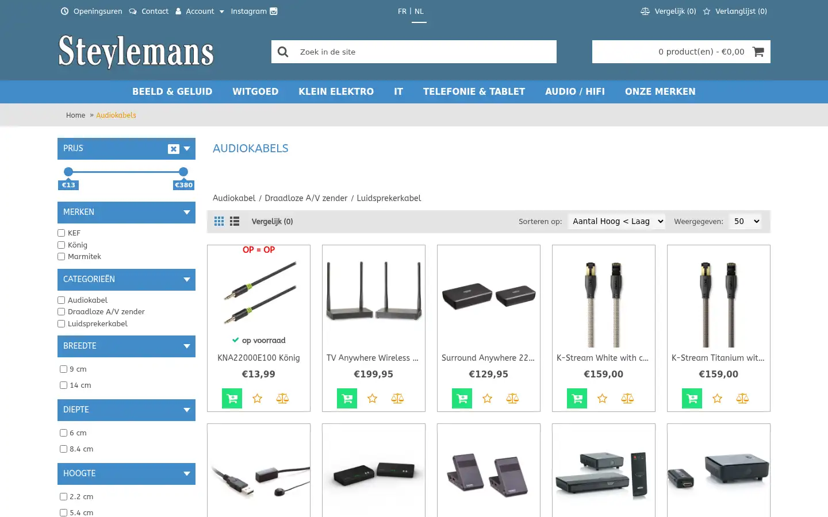Collapse the Merken filter panel
Screen dimensions: 828x517
point(187,213)
